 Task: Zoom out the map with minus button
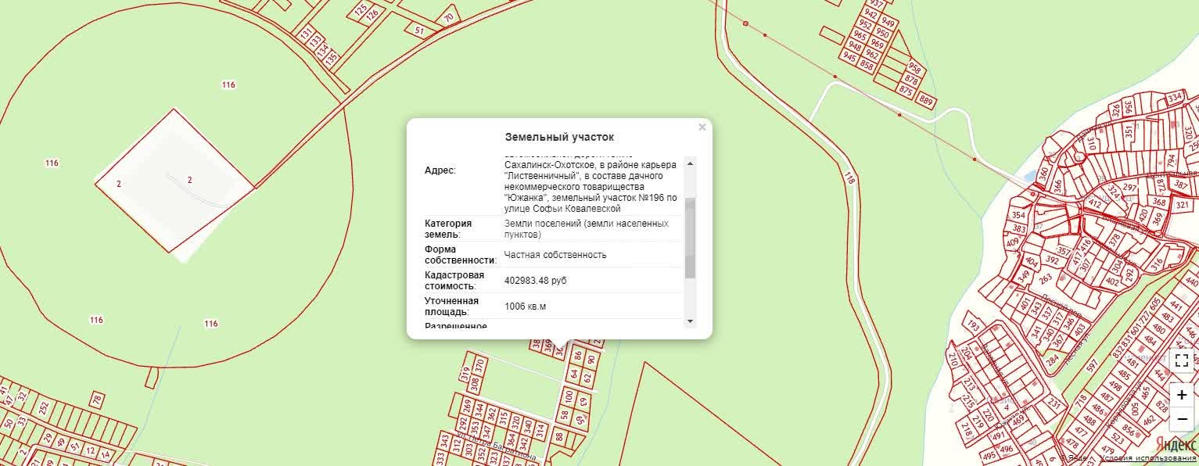(x=1182, y=419)
